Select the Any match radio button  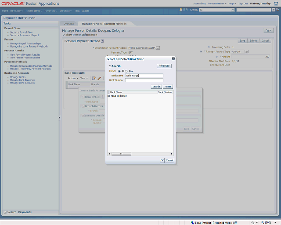[x=126, y=71]
